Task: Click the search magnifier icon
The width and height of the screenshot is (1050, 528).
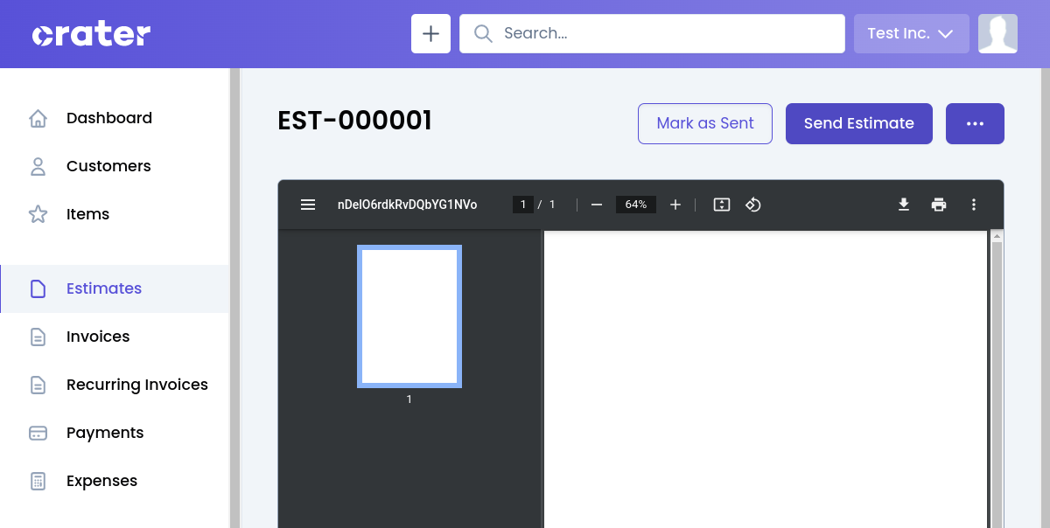Action: (483, 33)
